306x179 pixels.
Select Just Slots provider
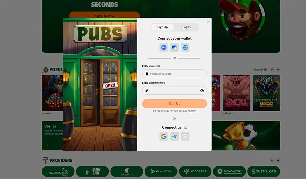(x=264, y=171)
